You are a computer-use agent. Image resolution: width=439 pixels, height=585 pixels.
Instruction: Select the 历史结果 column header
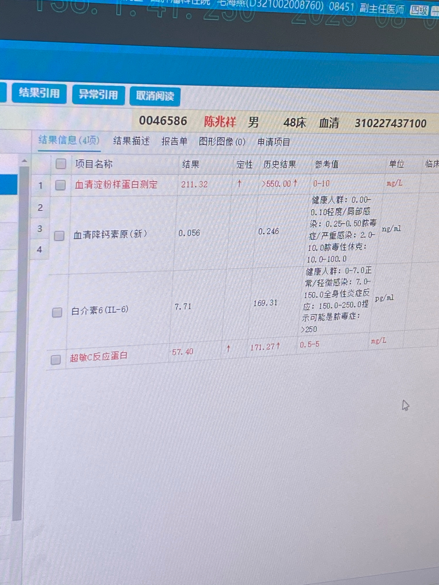click(x=279, y=165)
